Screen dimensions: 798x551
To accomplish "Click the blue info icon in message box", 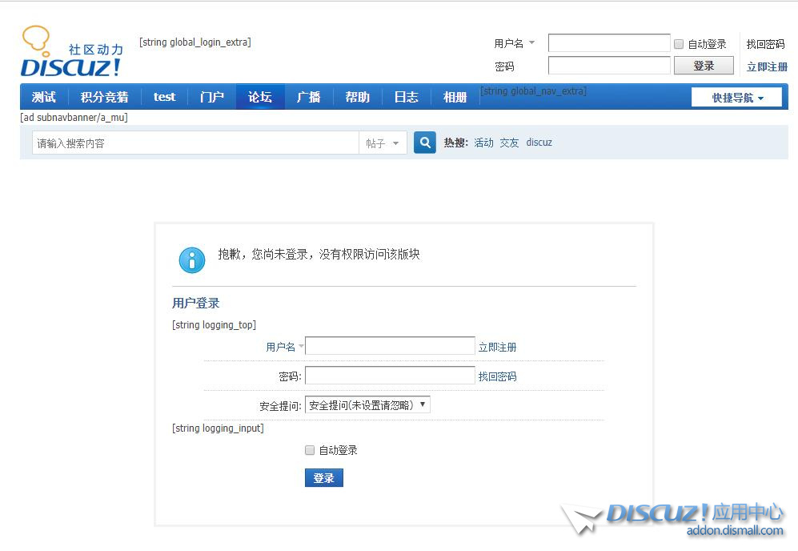I will pyautogui.click(x=192, y=259).
